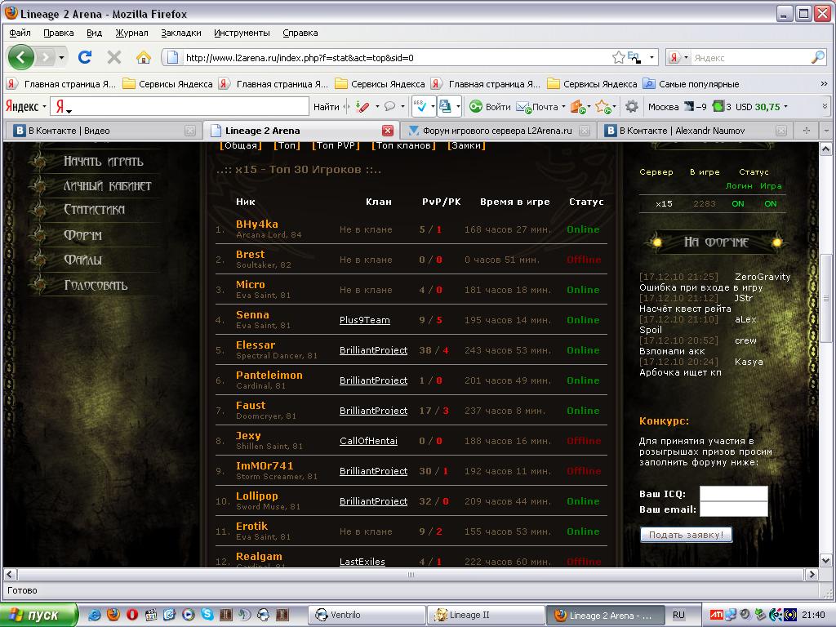Click player name Elessar
The image size is (836, 627).
256,345
